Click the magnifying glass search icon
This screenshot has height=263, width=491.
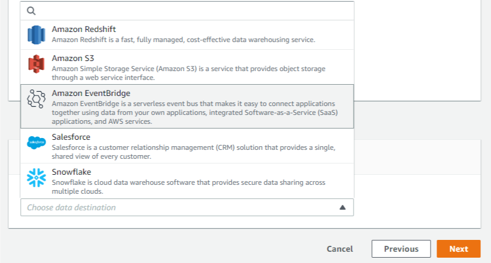pos(31,11)
